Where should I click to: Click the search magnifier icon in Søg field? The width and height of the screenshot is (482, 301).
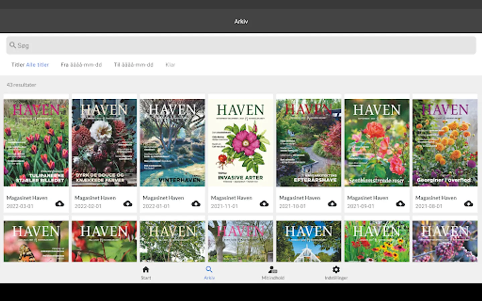coord(13,45)
